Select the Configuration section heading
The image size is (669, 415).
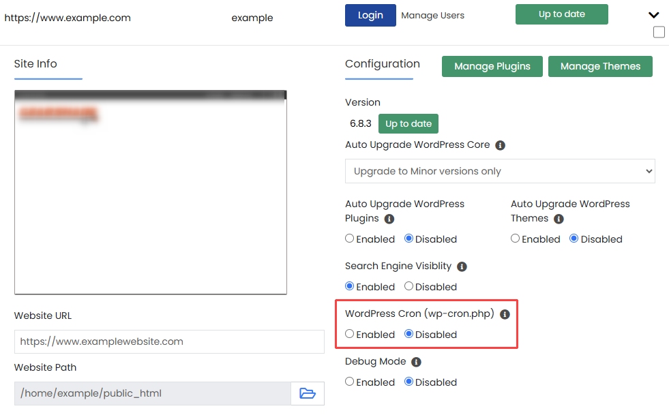[382, 64]
